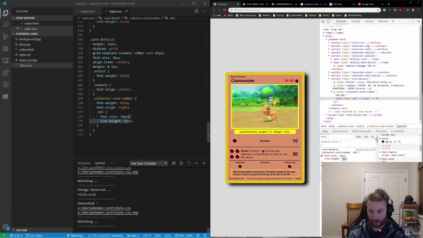The width and height of the screenshot is (423, 238).
Task: Maximize the Output panel with chevron
Action: click(196, 163)
